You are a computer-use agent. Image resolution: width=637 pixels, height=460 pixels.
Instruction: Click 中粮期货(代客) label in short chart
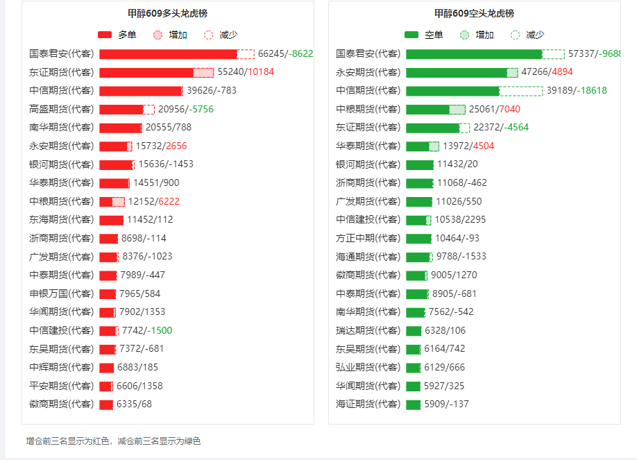pyautogui.click(x=368, y=109)
